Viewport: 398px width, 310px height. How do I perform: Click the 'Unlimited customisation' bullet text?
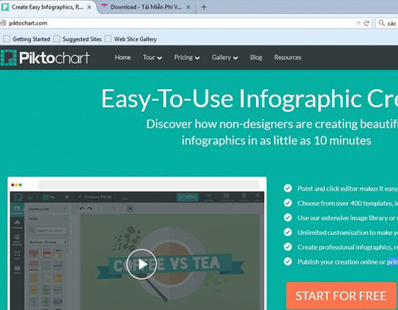click(348, 232)
